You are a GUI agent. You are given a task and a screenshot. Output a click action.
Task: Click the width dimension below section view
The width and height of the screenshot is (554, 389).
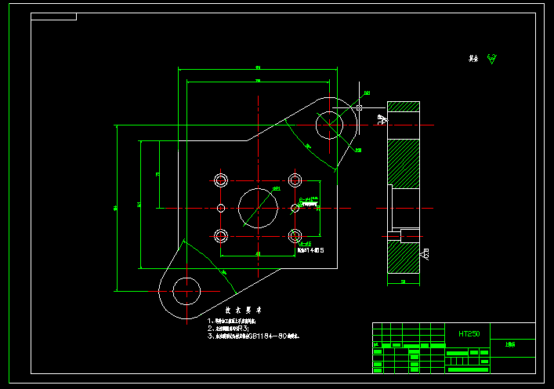click(x=403, y=282)
